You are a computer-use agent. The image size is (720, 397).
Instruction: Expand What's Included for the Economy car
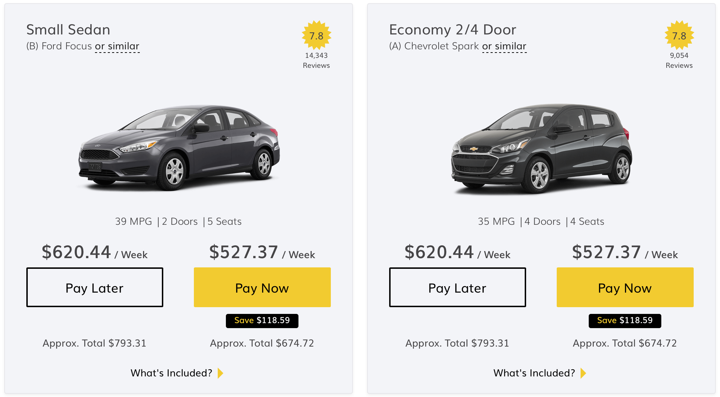tap(534, 373)
